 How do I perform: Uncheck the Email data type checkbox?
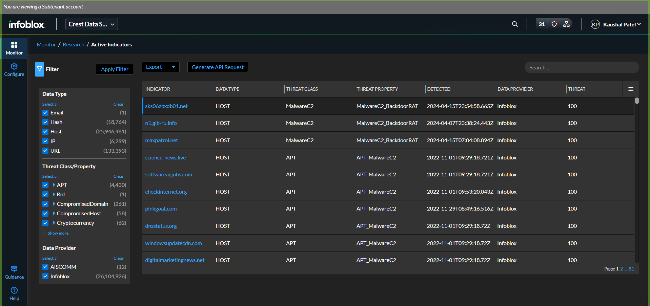[45, 113]
